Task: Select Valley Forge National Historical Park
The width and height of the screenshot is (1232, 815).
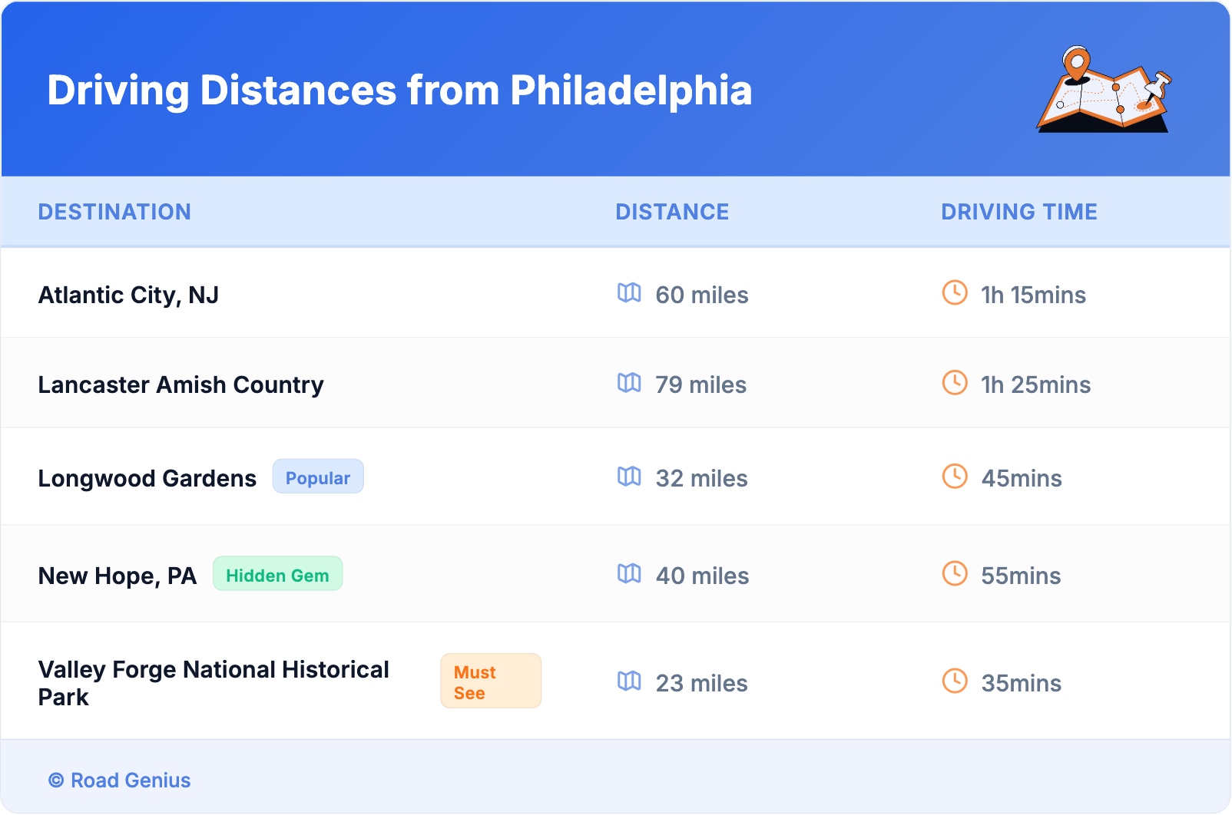Action: 214,683
